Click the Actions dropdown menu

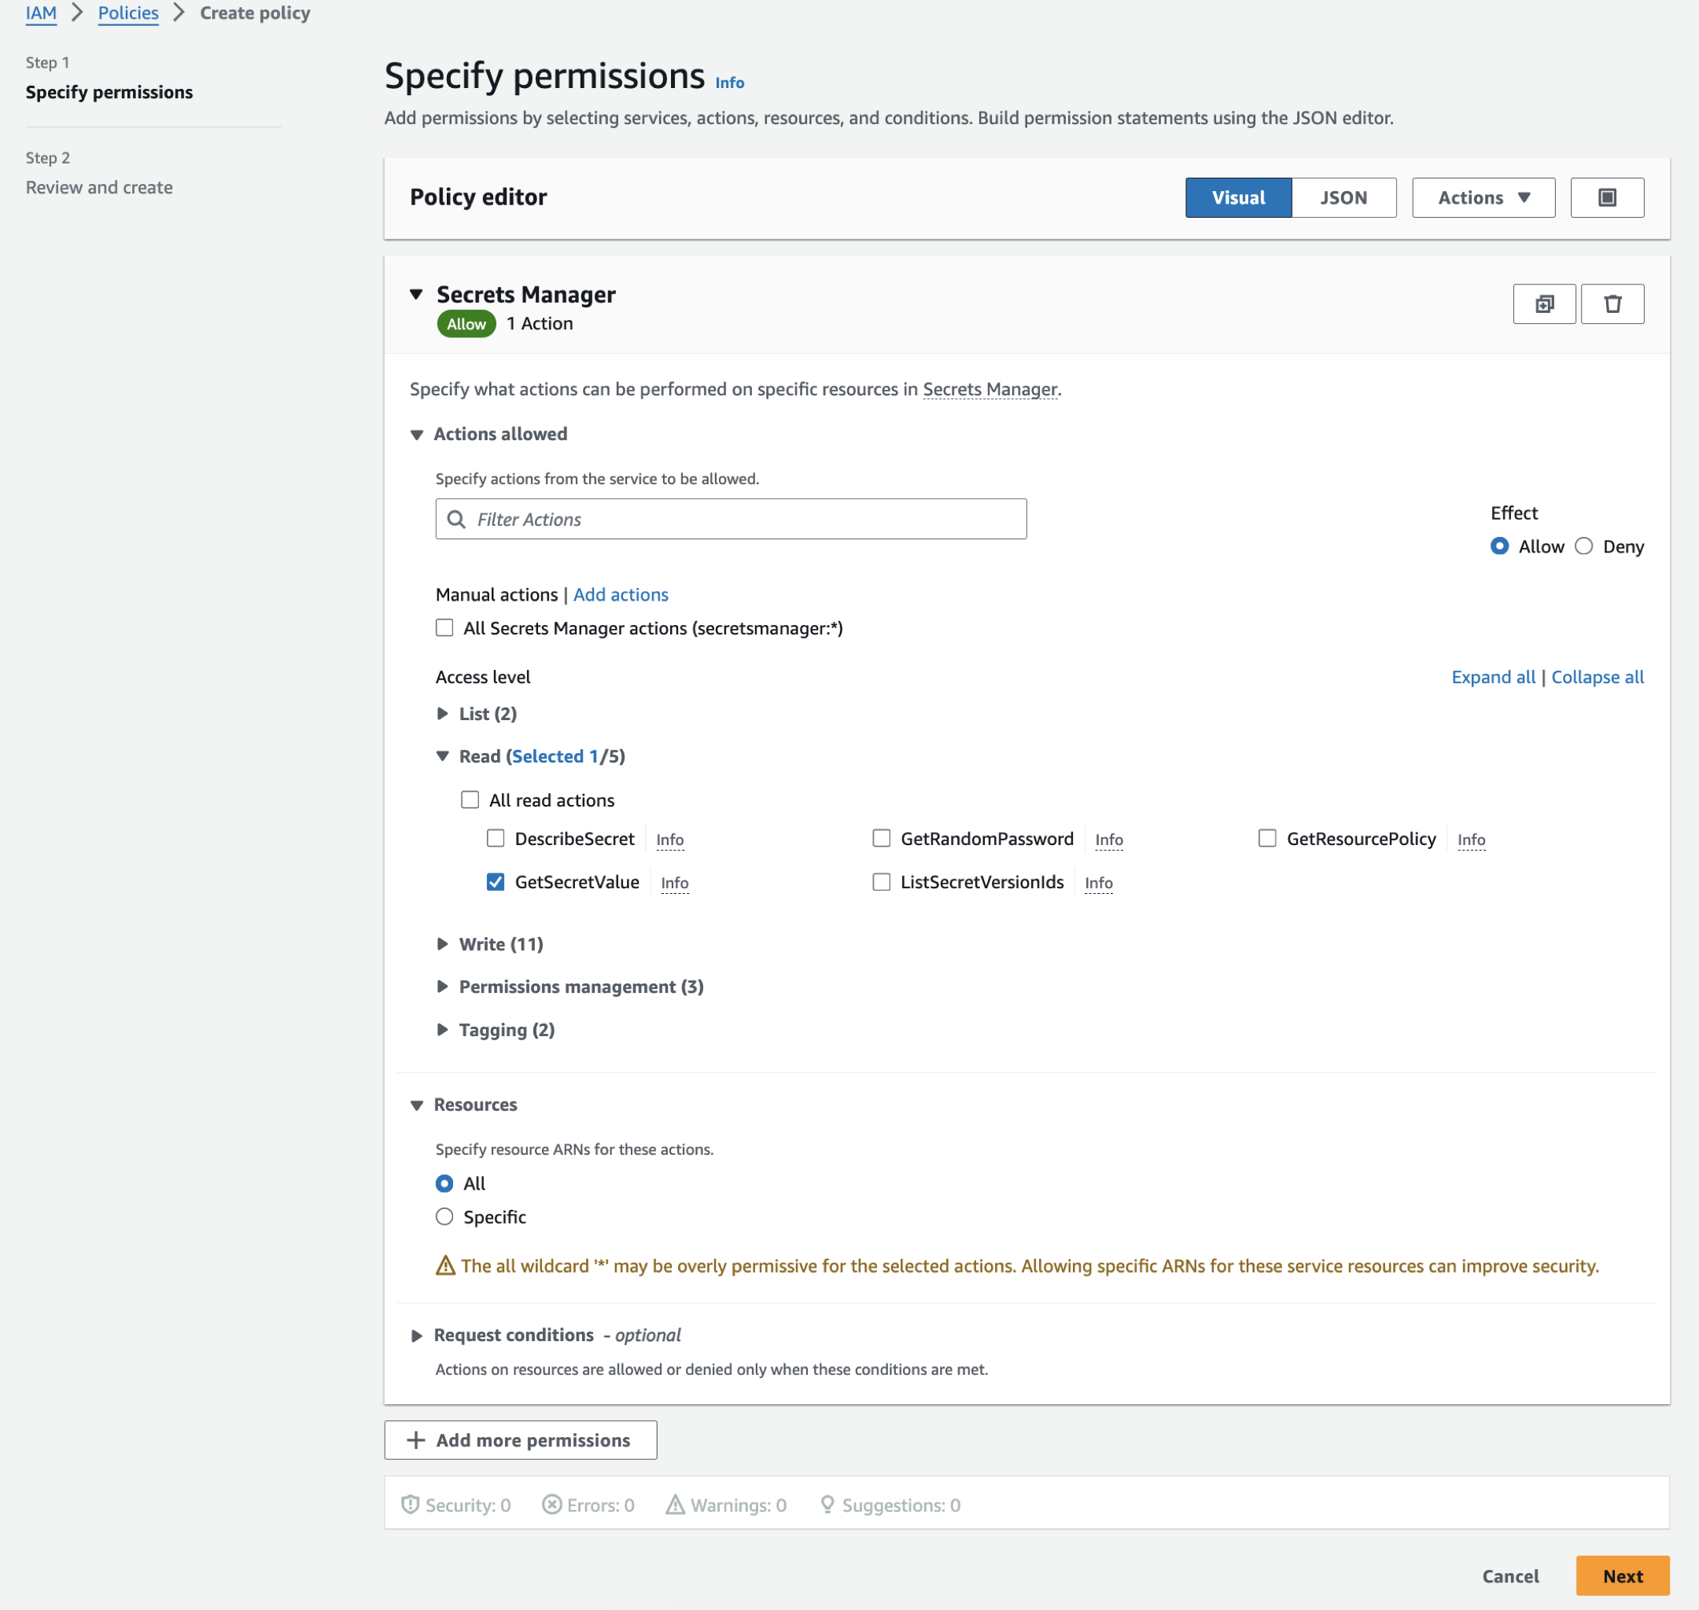1483,197
